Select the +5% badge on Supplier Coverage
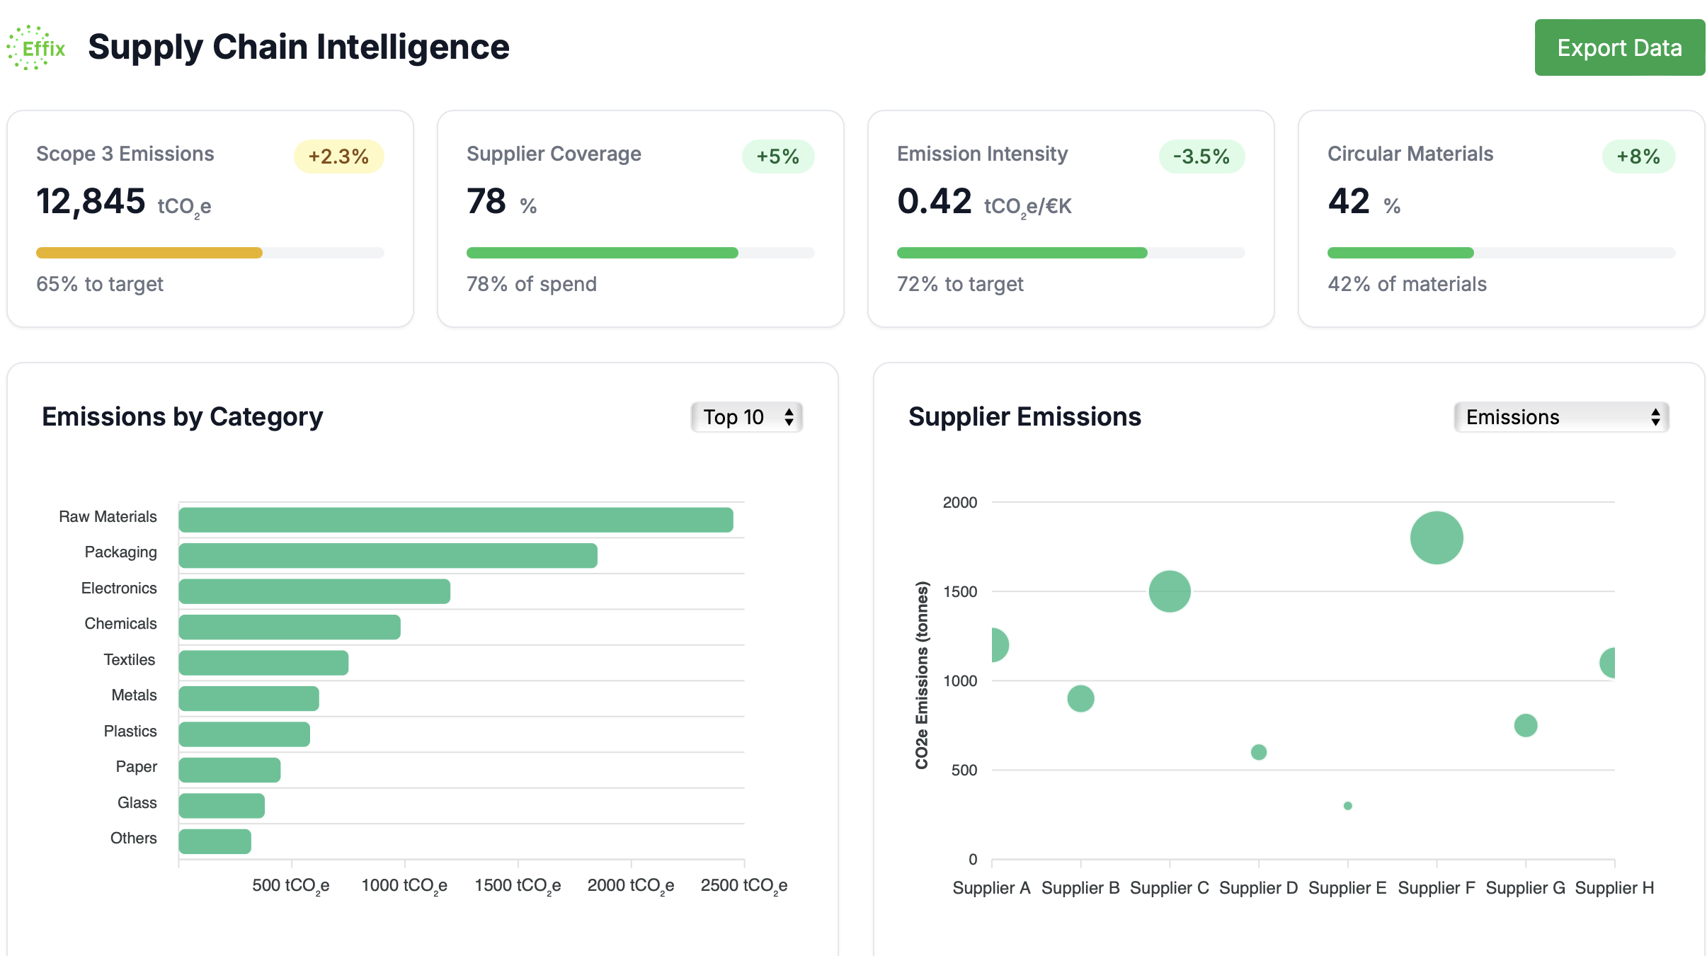This screenshot has height=956, width=1707. click(777, 156)
